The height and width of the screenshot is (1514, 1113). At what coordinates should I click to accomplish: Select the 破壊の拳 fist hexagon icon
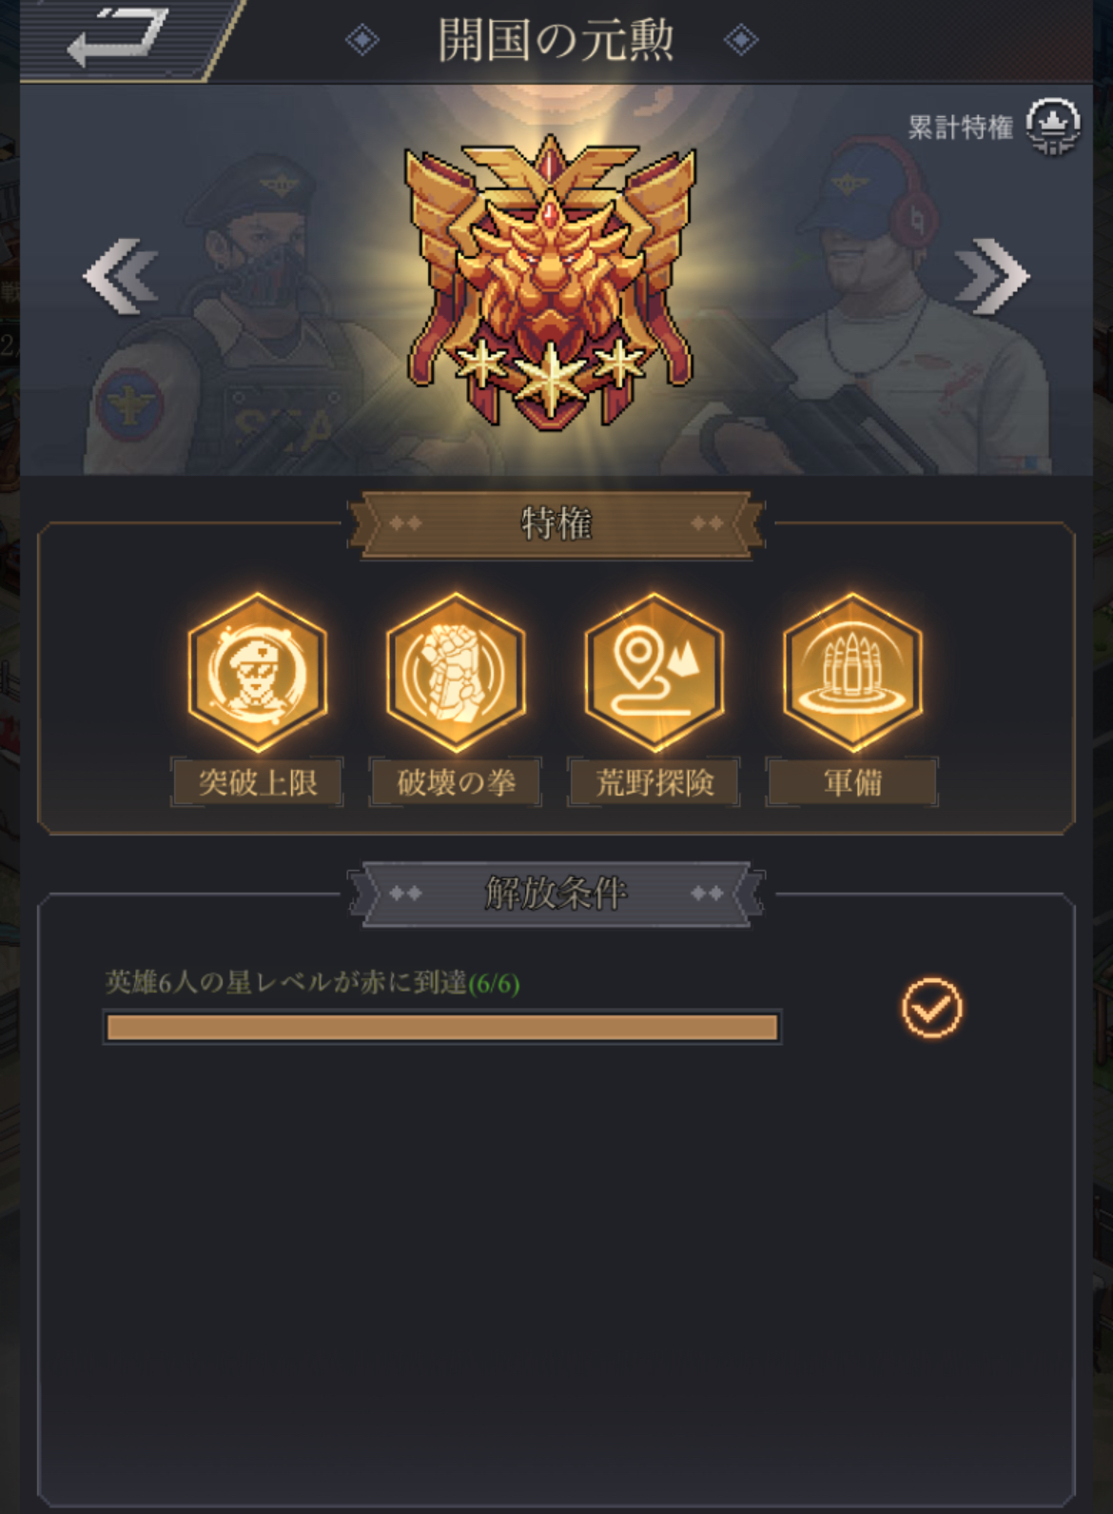pos(456,672)
